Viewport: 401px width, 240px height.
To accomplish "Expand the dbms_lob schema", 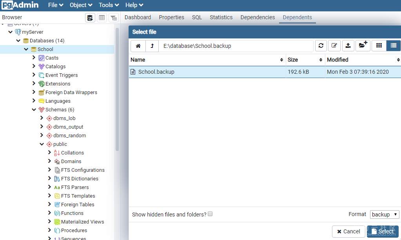I will (x=42, y=118).
